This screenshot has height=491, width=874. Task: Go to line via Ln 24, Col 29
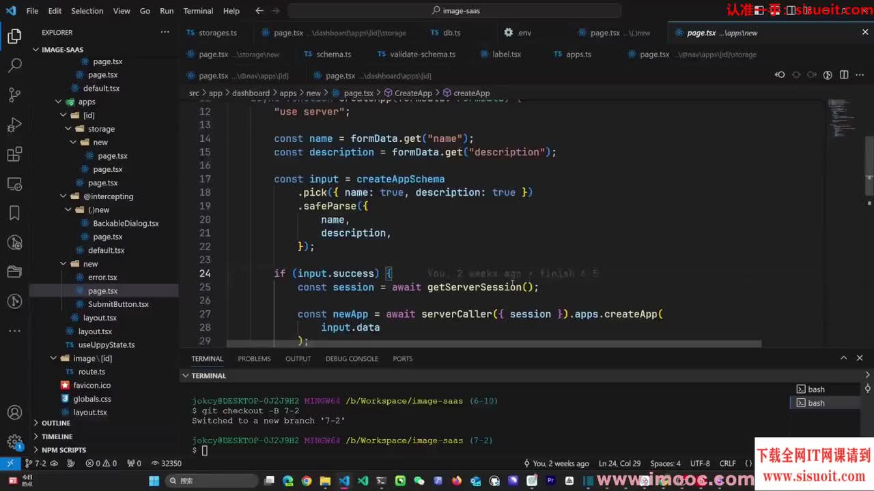pyautogui.click(x=619, y=463)
